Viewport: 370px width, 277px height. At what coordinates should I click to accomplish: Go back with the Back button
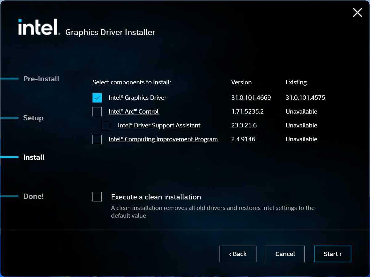[x=238, y=254]
